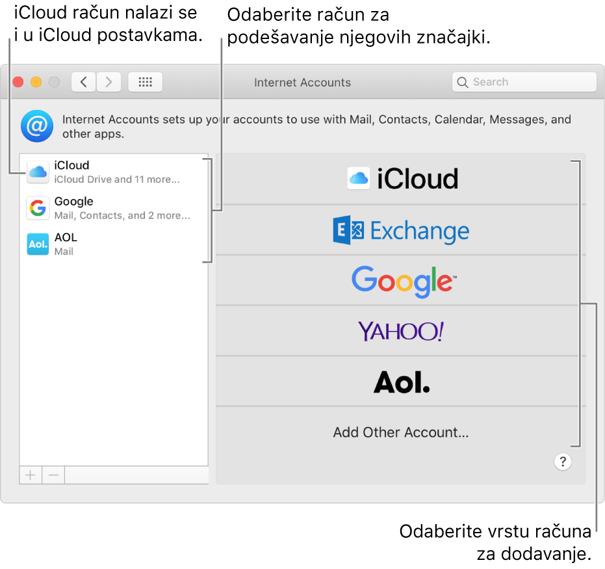Click 'Mail, Contacts, and 2 more...' text

click(122, 215)
